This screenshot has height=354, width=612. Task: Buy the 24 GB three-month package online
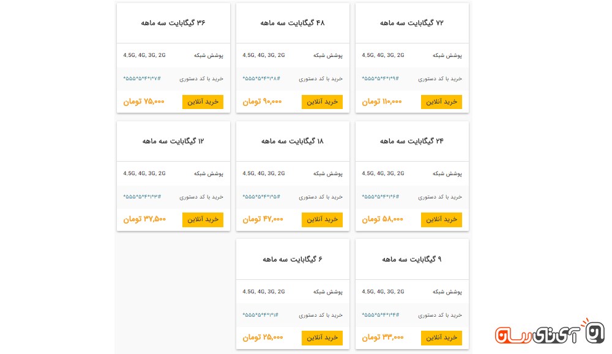pos(441,219)
